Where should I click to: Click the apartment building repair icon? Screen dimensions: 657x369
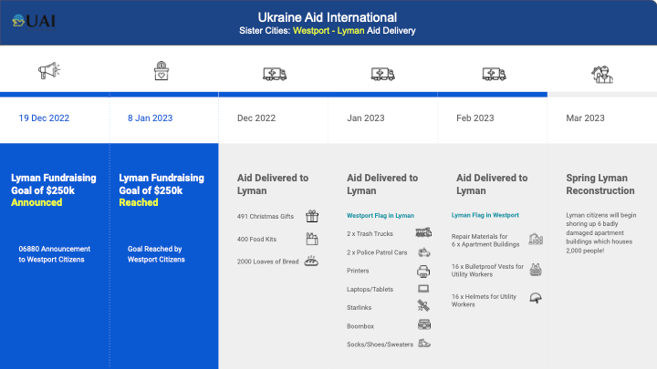[536, 239]
